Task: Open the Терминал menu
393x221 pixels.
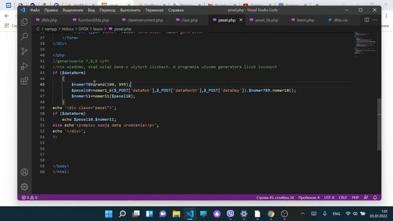Action: click(x=154, y=10)
